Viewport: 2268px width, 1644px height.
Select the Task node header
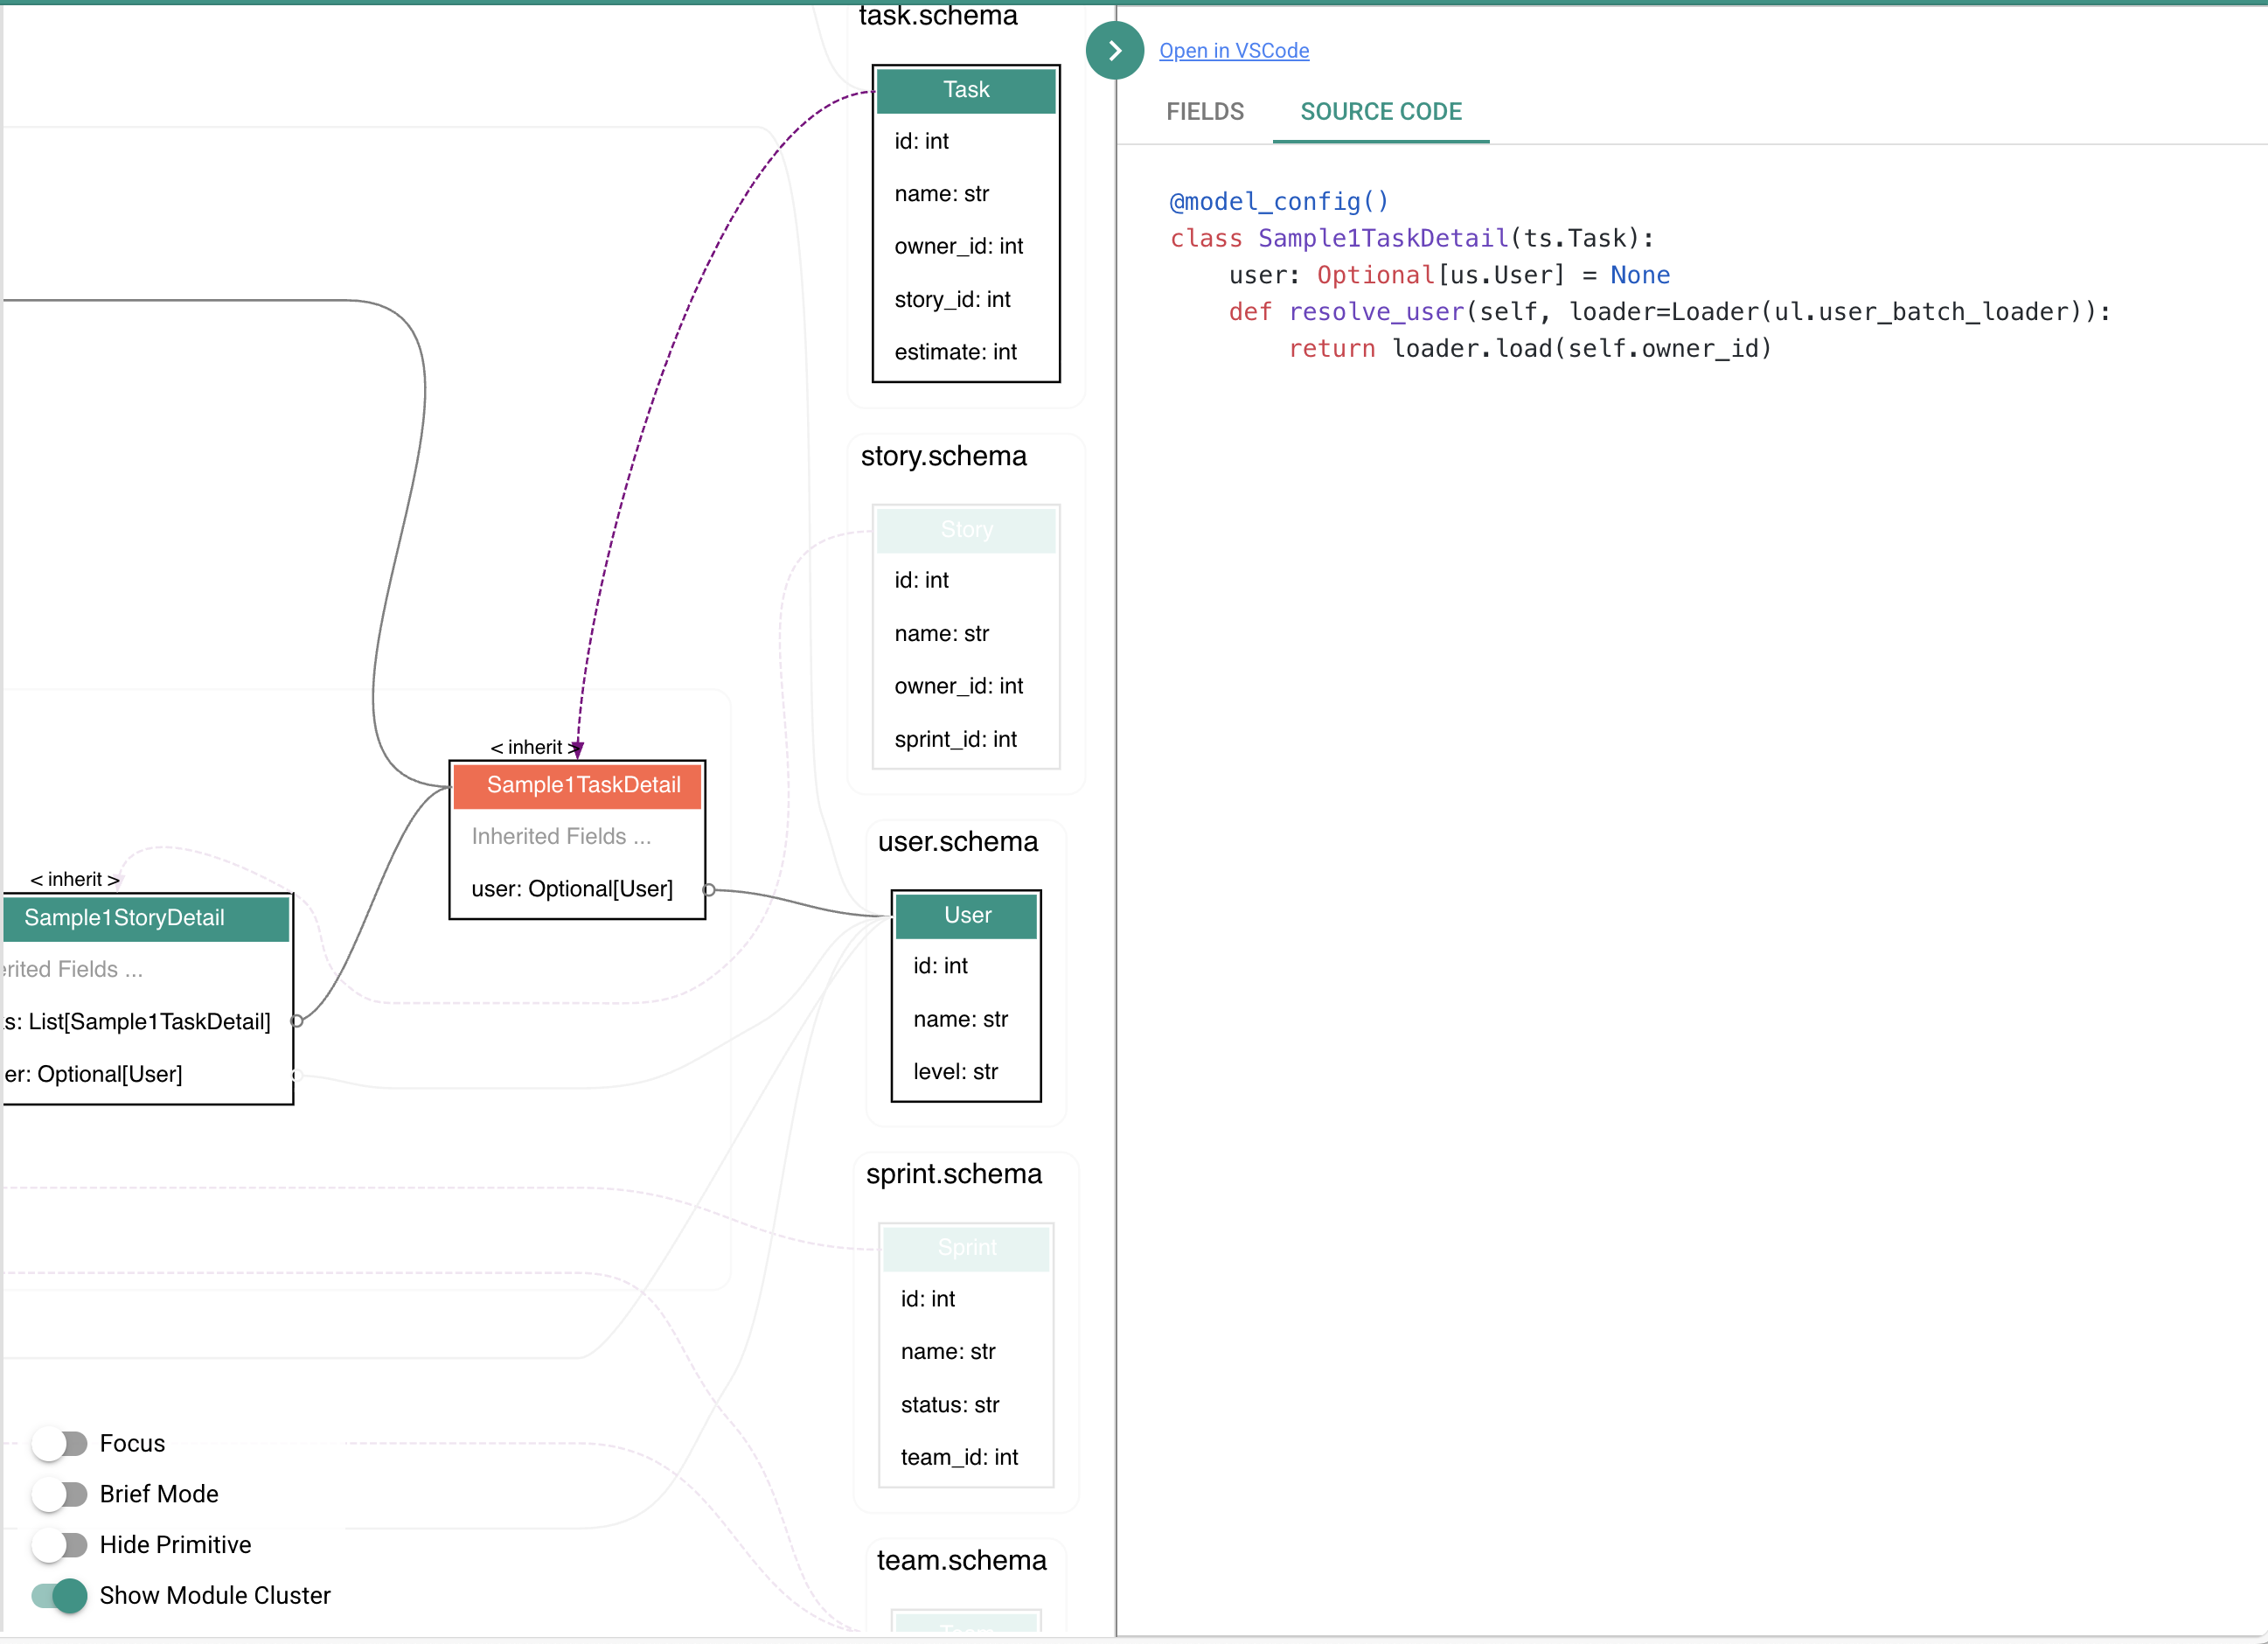pyautogui.click(x=966, y=90)
